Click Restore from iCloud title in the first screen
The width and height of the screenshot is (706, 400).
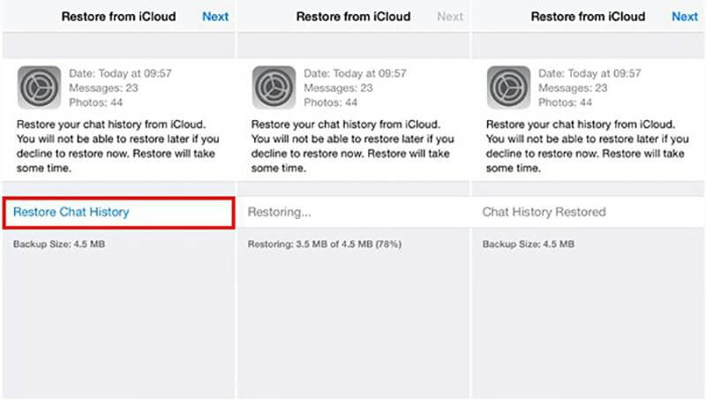(118, 17)
